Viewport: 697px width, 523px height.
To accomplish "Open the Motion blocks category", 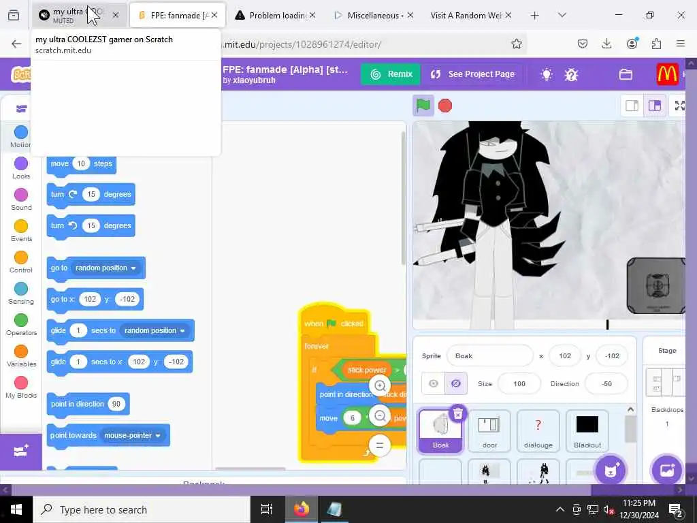I will [x=21, y=136].
